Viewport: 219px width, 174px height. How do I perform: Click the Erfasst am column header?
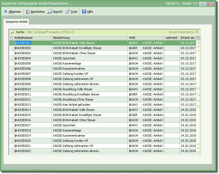click(x=187, y=38)
